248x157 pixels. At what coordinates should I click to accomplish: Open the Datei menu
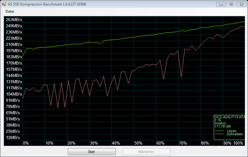10,11
